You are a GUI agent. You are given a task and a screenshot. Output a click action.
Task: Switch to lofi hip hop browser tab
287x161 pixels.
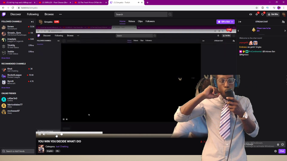coord(19,3)
